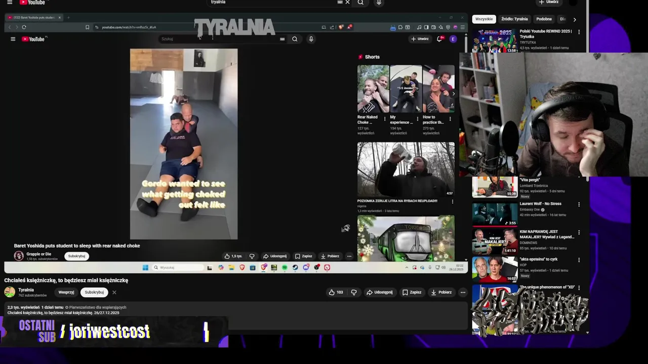
Task: Advance the Shorts shelf with its right arrow
Action: click(453, 94)
